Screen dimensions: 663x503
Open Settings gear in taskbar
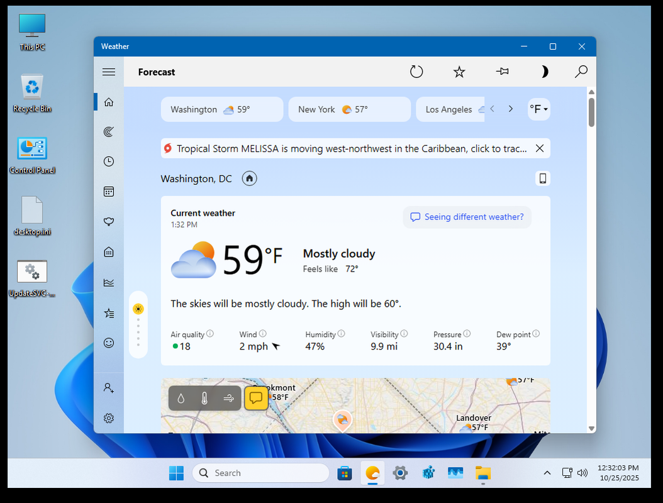400,473
